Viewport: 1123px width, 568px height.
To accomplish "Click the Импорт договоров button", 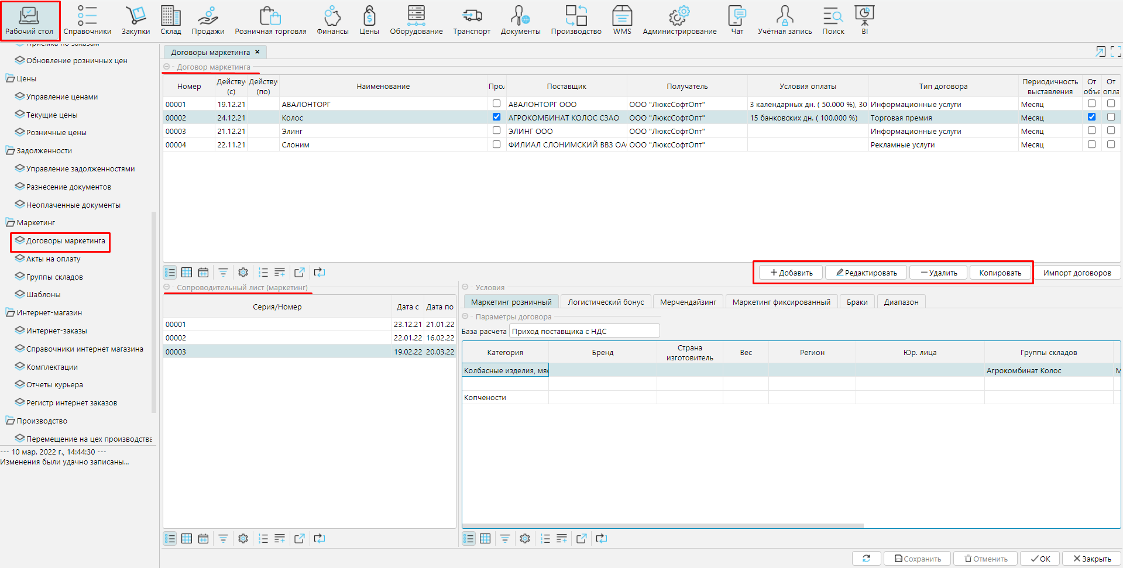I will (x=1077, y=273).
